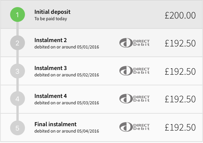Image resolution: width=203 pixels, height=143 pixels.
Task: Click the Direct Debit logo for Instalment 2
Action: tap(135, 43)
